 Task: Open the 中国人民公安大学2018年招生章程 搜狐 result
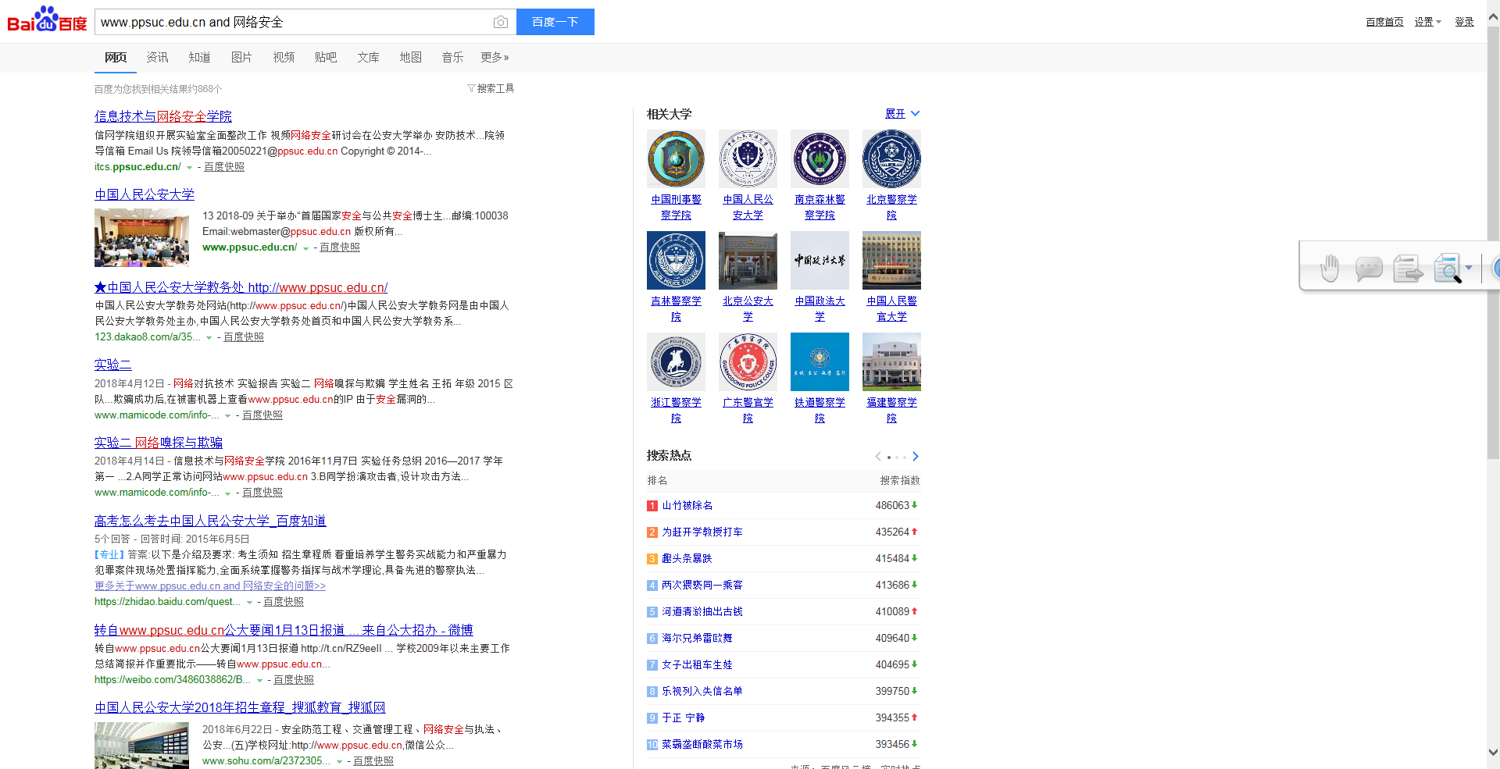pos(240,707)
